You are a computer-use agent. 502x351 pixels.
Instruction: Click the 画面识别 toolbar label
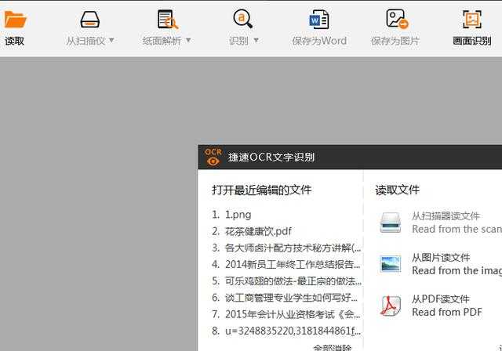(x=472, y=41)
